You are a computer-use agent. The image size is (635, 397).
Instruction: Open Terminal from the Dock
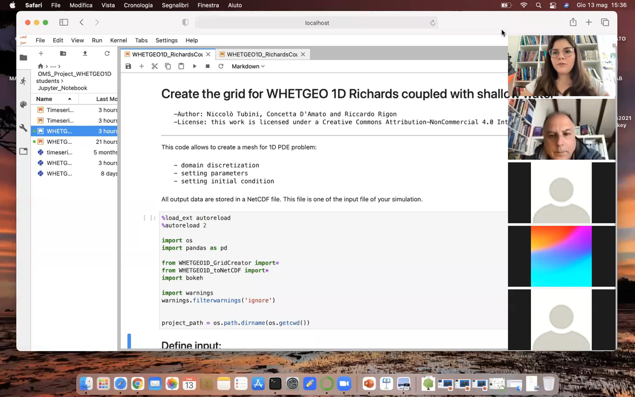tap(275, 384)
